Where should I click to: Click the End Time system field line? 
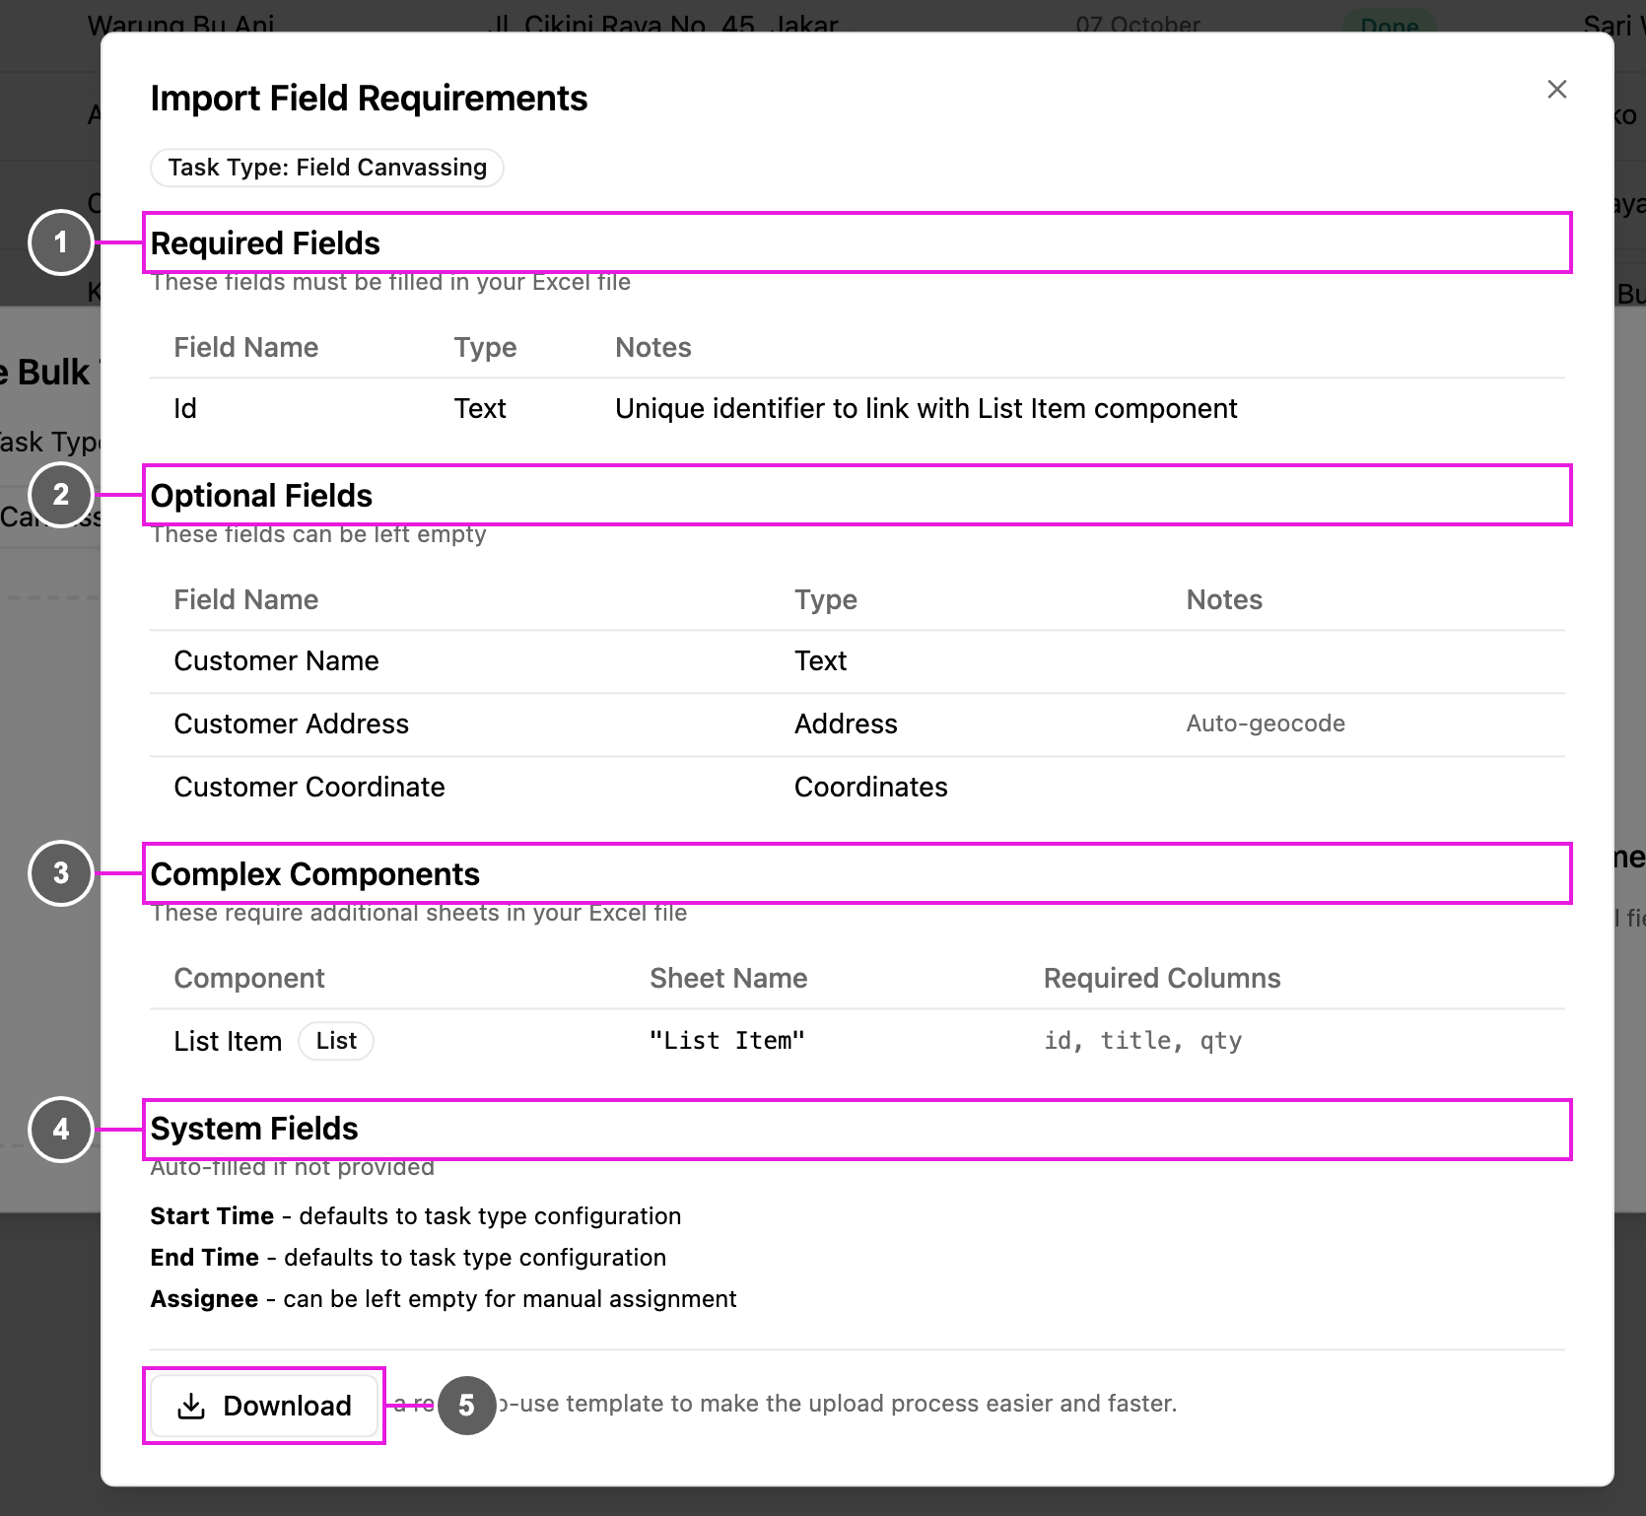coord(408,1258)
